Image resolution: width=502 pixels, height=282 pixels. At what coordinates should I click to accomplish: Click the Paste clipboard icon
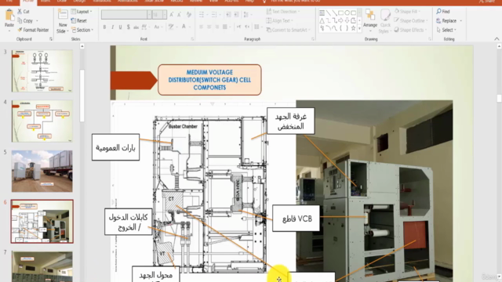click(9, 15)
